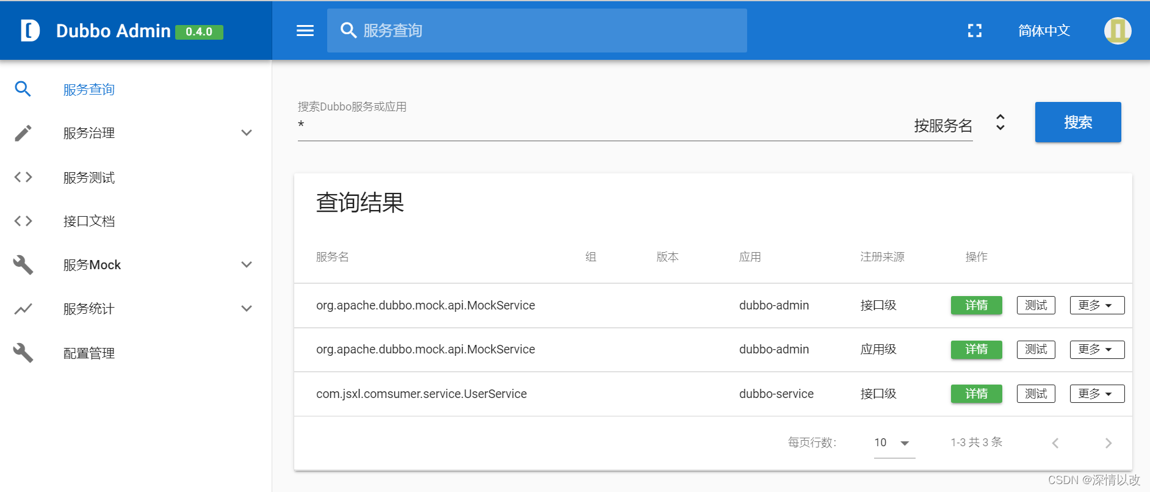This screenshot has width=1150, height=492.
Task: Click the 0.4.0 version badge
Action: tap(199, 32)
